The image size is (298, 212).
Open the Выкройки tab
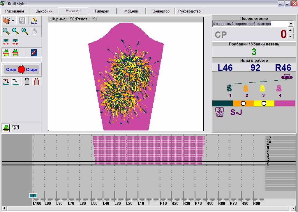(44, 11)
